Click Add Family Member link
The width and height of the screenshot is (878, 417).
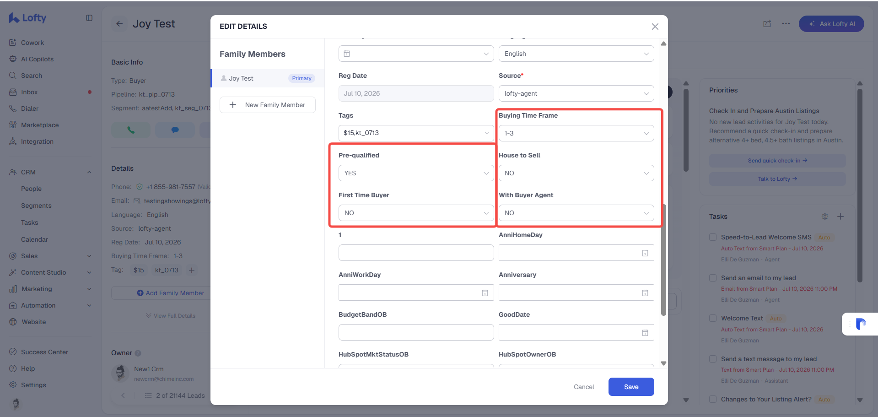coord(170,293)
